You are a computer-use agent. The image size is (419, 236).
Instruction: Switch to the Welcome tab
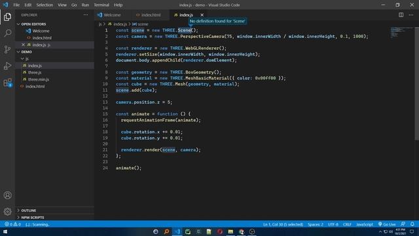click(112, 15)
